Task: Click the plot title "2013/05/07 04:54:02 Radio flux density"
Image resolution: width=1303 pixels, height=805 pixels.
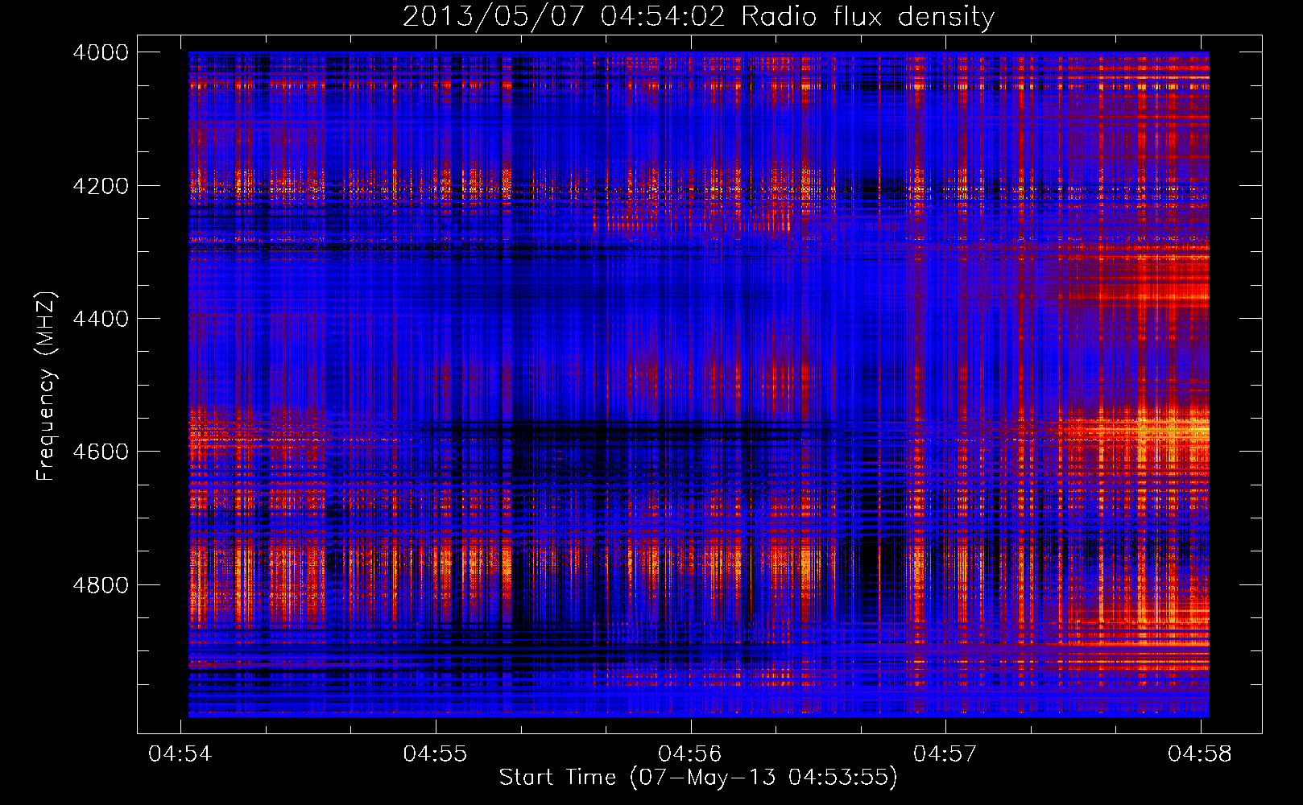Action: (x=698, y=17)
